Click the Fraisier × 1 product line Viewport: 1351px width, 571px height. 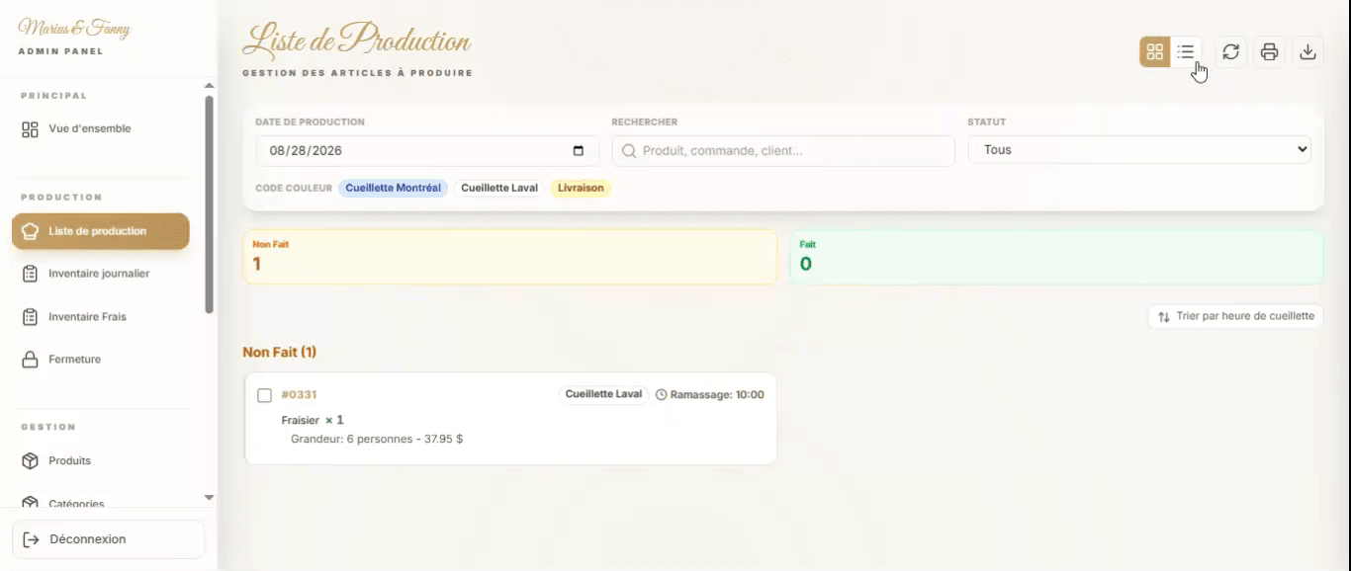313,420
